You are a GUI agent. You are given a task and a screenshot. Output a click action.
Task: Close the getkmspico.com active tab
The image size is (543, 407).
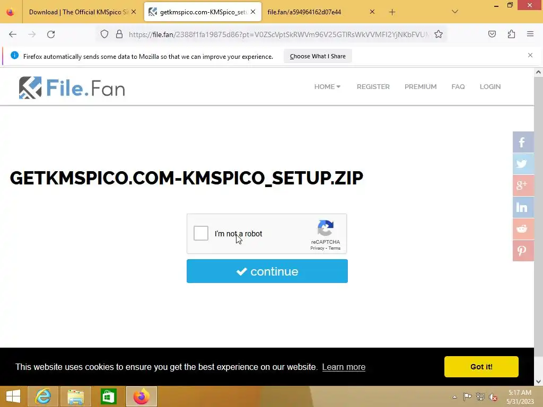(x=253, y=12)
